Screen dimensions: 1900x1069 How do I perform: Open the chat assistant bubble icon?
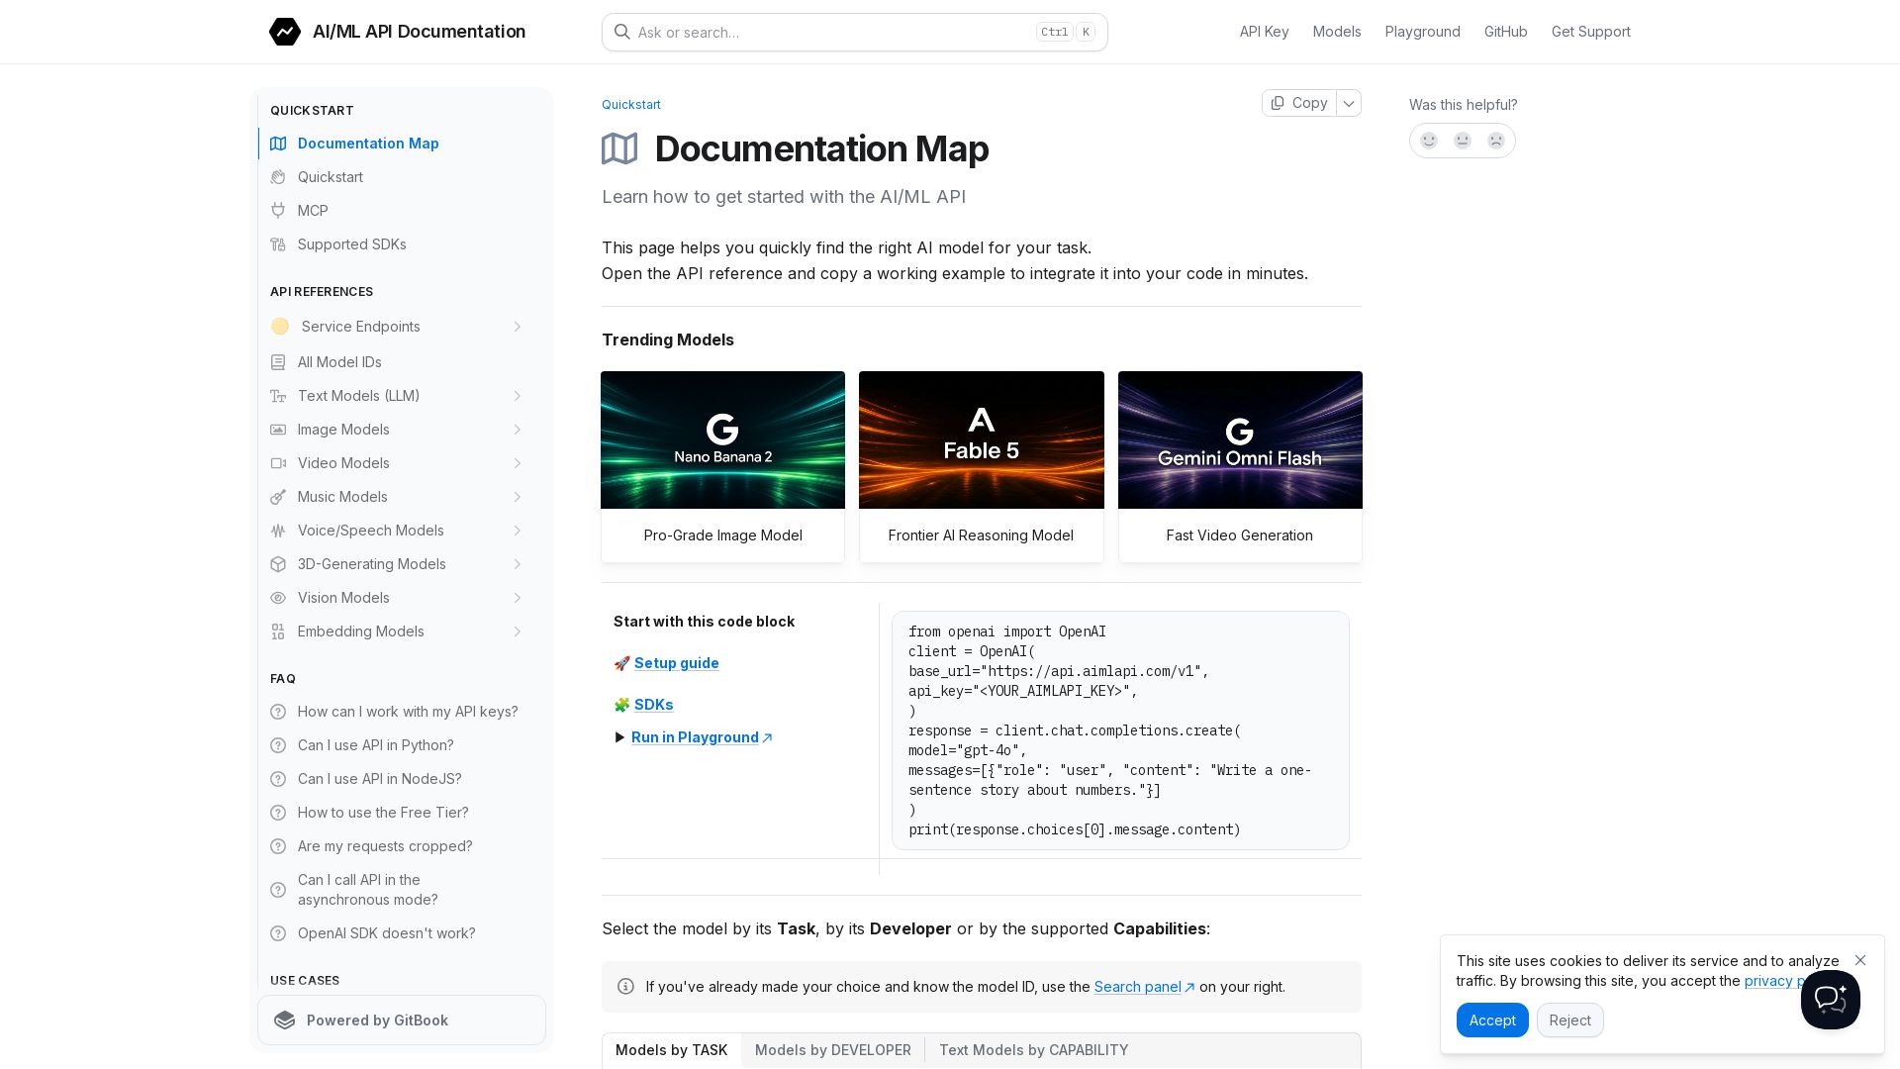1831,1000
